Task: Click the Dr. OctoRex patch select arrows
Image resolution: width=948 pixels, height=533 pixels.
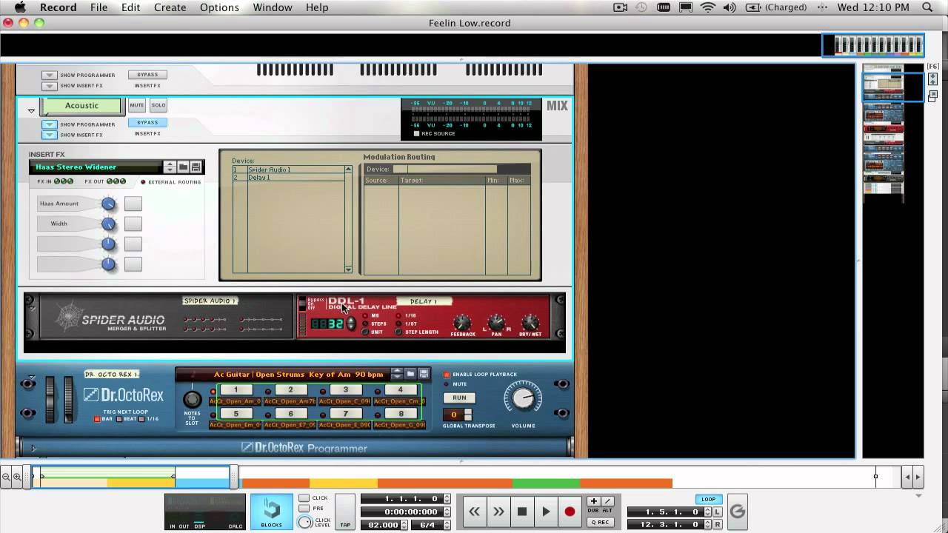Action: [398, 374]
